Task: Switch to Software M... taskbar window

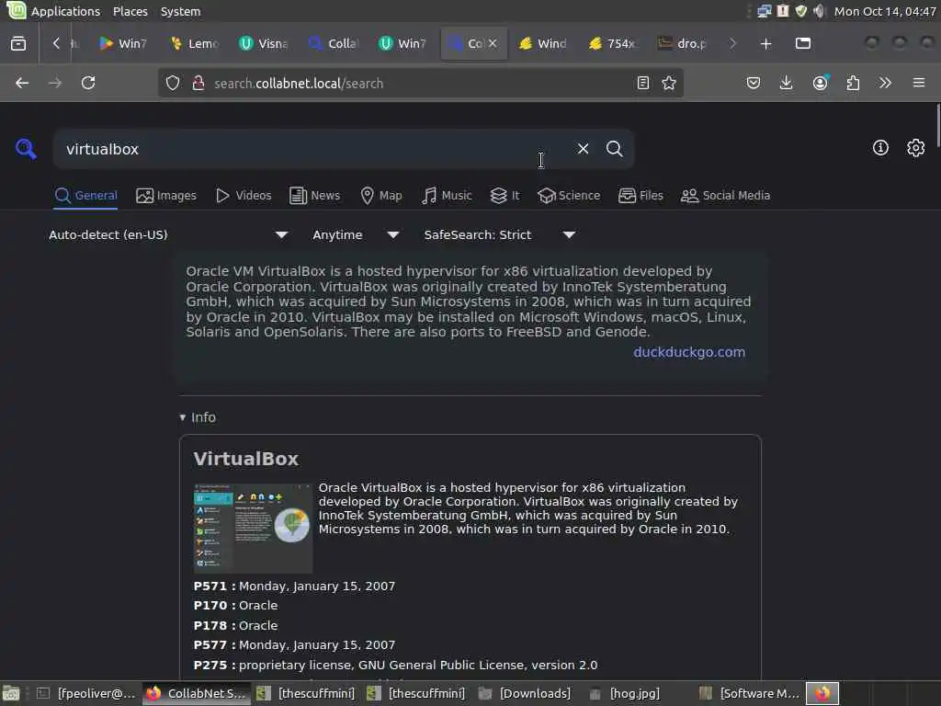Action: pos(750,693)
